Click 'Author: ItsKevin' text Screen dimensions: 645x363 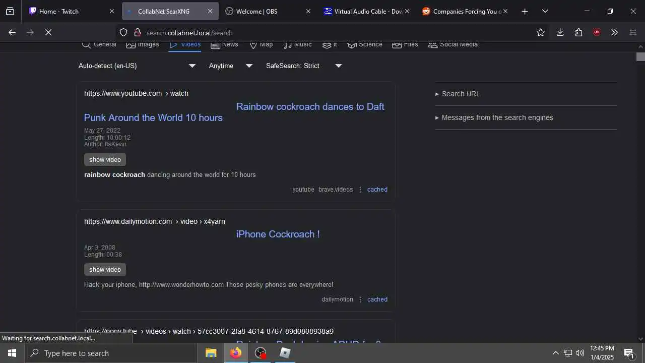coord(105,144)
